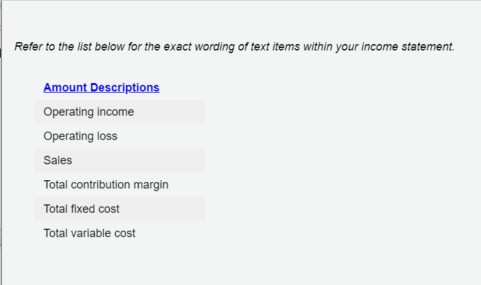This screenshot has height=285, width=481.
Task: Click the phrase 'income statement' in the instructions
Action: [x=408, y=47]
